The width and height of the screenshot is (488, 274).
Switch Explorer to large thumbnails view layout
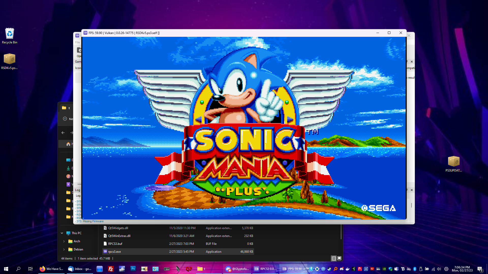click(339, 259)
